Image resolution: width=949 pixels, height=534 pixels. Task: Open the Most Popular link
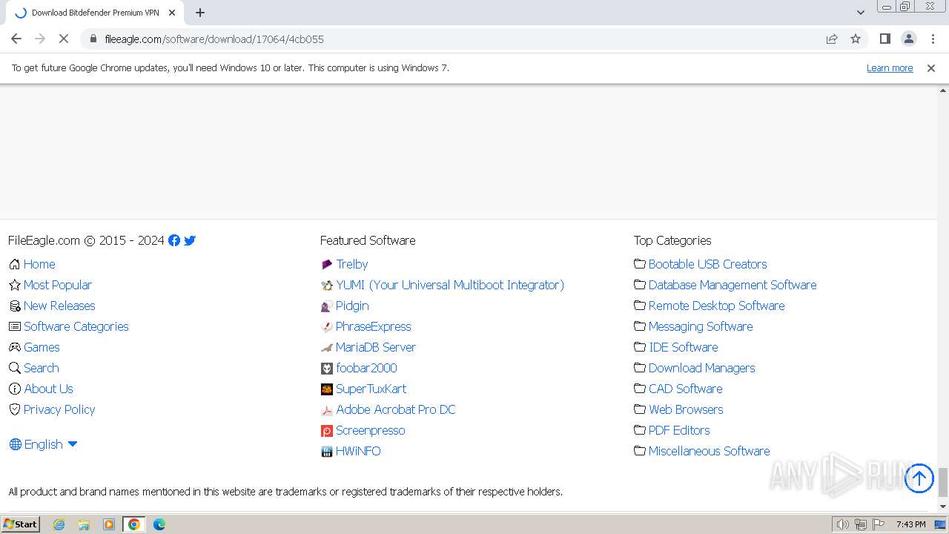coord(58,285)
